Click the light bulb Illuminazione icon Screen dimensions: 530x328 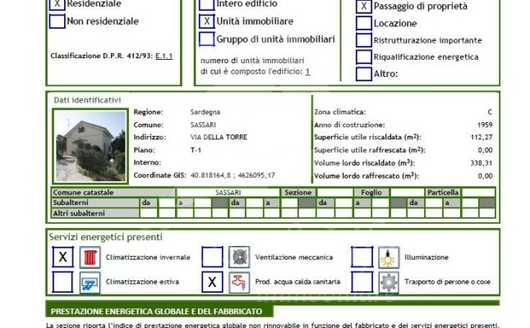tap(389, 257)
